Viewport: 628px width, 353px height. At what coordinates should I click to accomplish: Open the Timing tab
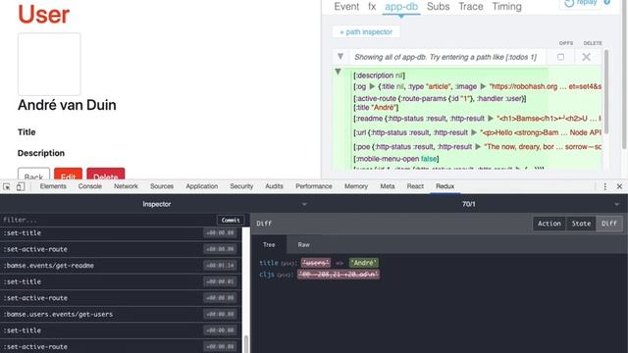506,7
